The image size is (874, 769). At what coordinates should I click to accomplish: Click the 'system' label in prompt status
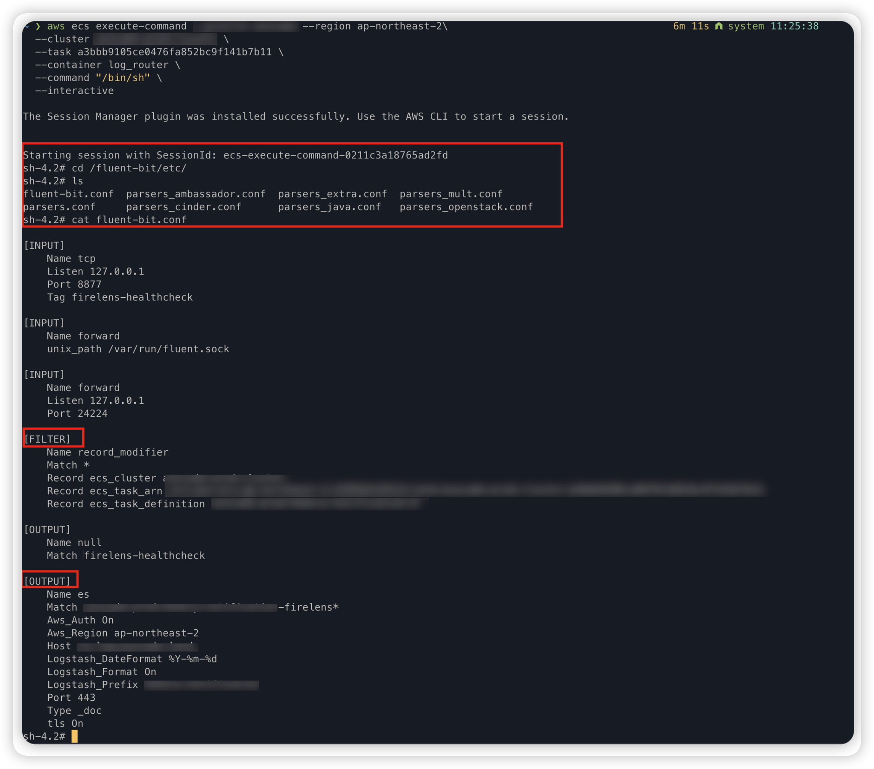click(746, 26)
